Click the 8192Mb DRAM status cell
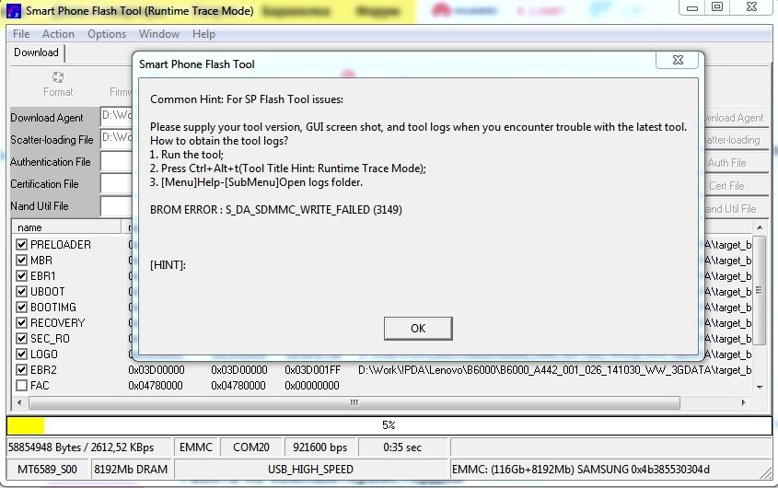 pos(131,470)
